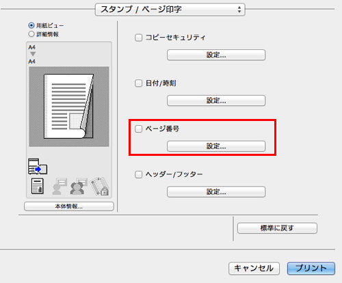Click the document report icon below preview
Viewport: 342px width, 283px height.
pos(38,186)
